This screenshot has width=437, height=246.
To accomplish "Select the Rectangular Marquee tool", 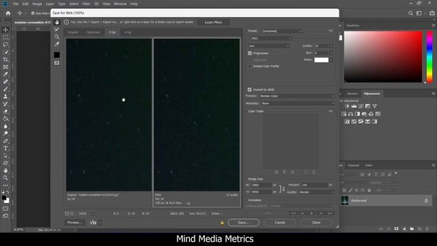I will pyautogui.click(x=5, y=37).
